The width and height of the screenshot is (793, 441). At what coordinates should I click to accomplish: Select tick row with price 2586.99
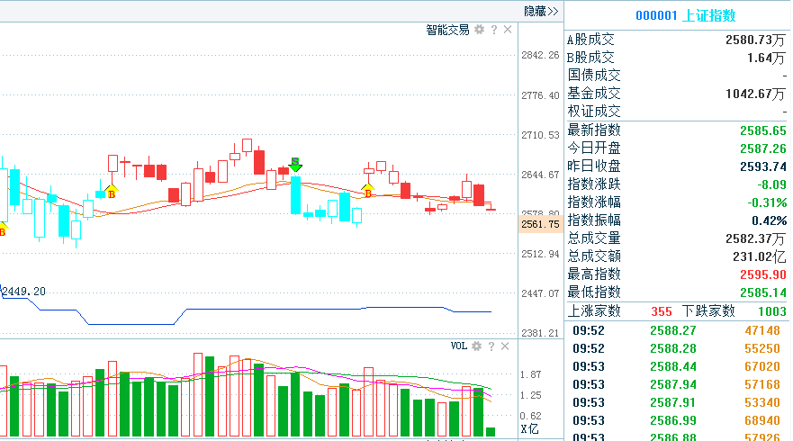pyautogui.click(x=677, y=420)
